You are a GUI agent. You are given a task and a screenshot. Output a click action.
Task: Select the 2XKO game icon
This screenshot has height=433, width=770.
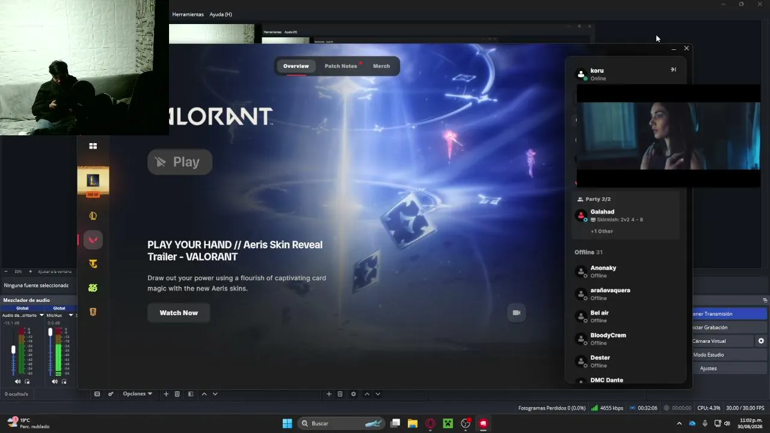tap(93, 288)
